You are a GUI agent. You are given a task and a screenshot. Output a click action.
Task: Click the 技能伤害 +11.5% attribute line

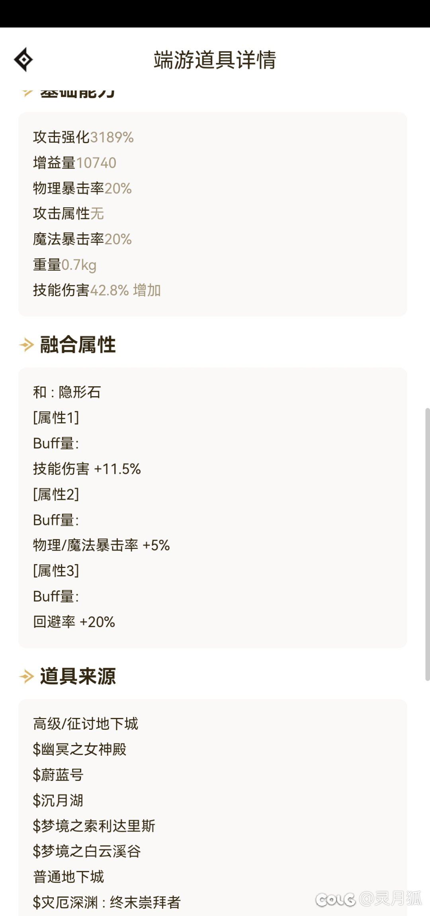(x=87, y=469)
